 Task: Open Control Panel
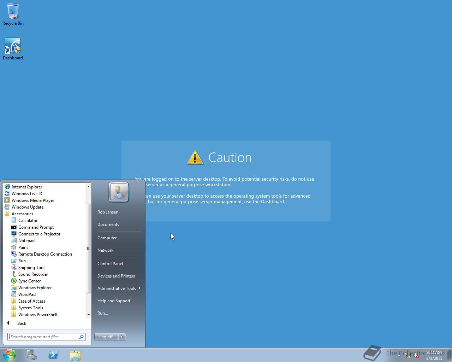pyautogui.click(x=110, y=263)
